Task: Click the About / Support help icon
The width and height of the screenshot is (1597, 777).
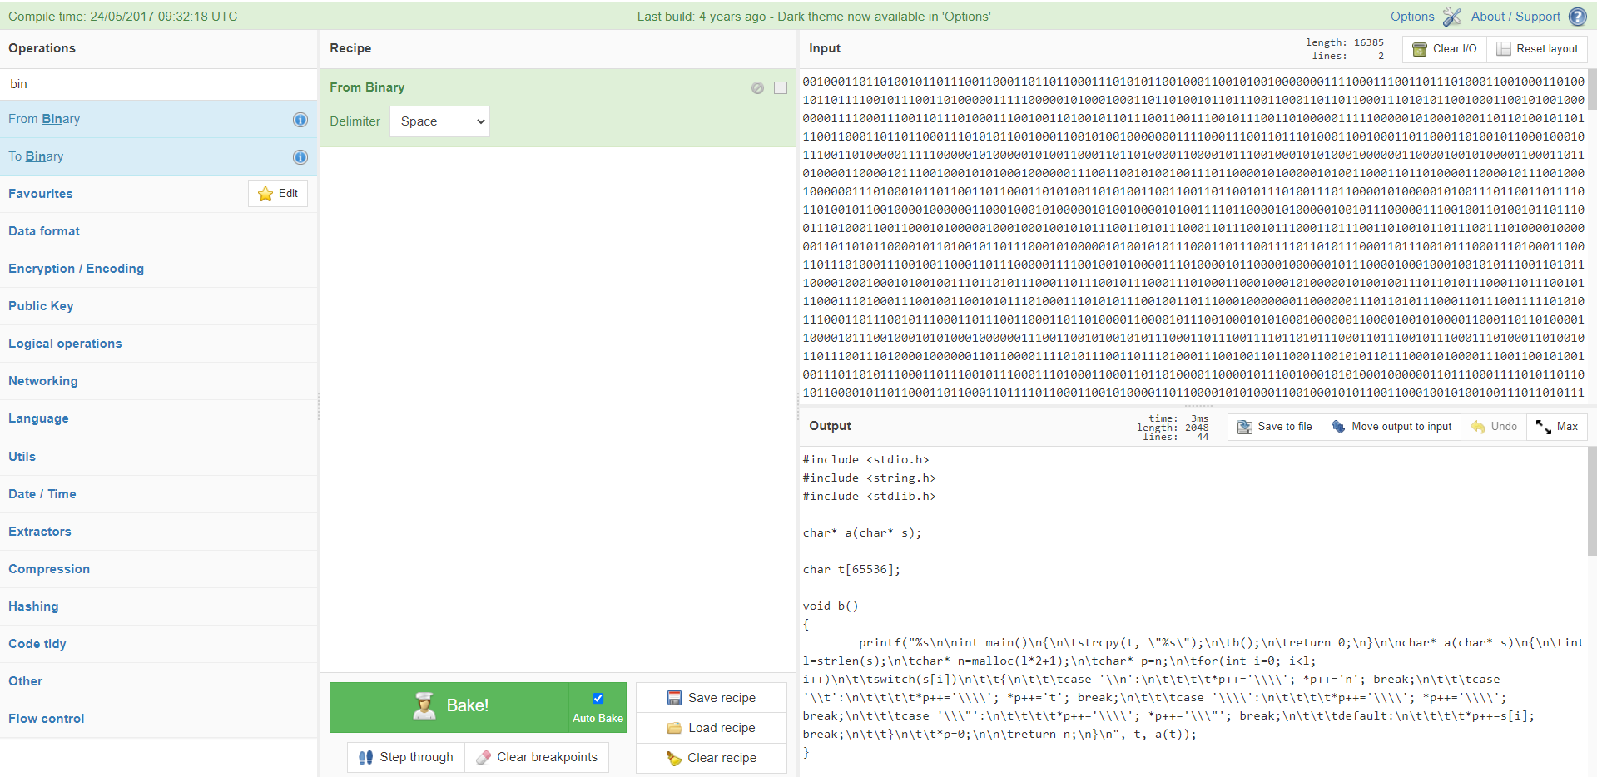Action: click(x=1577, y=17)
